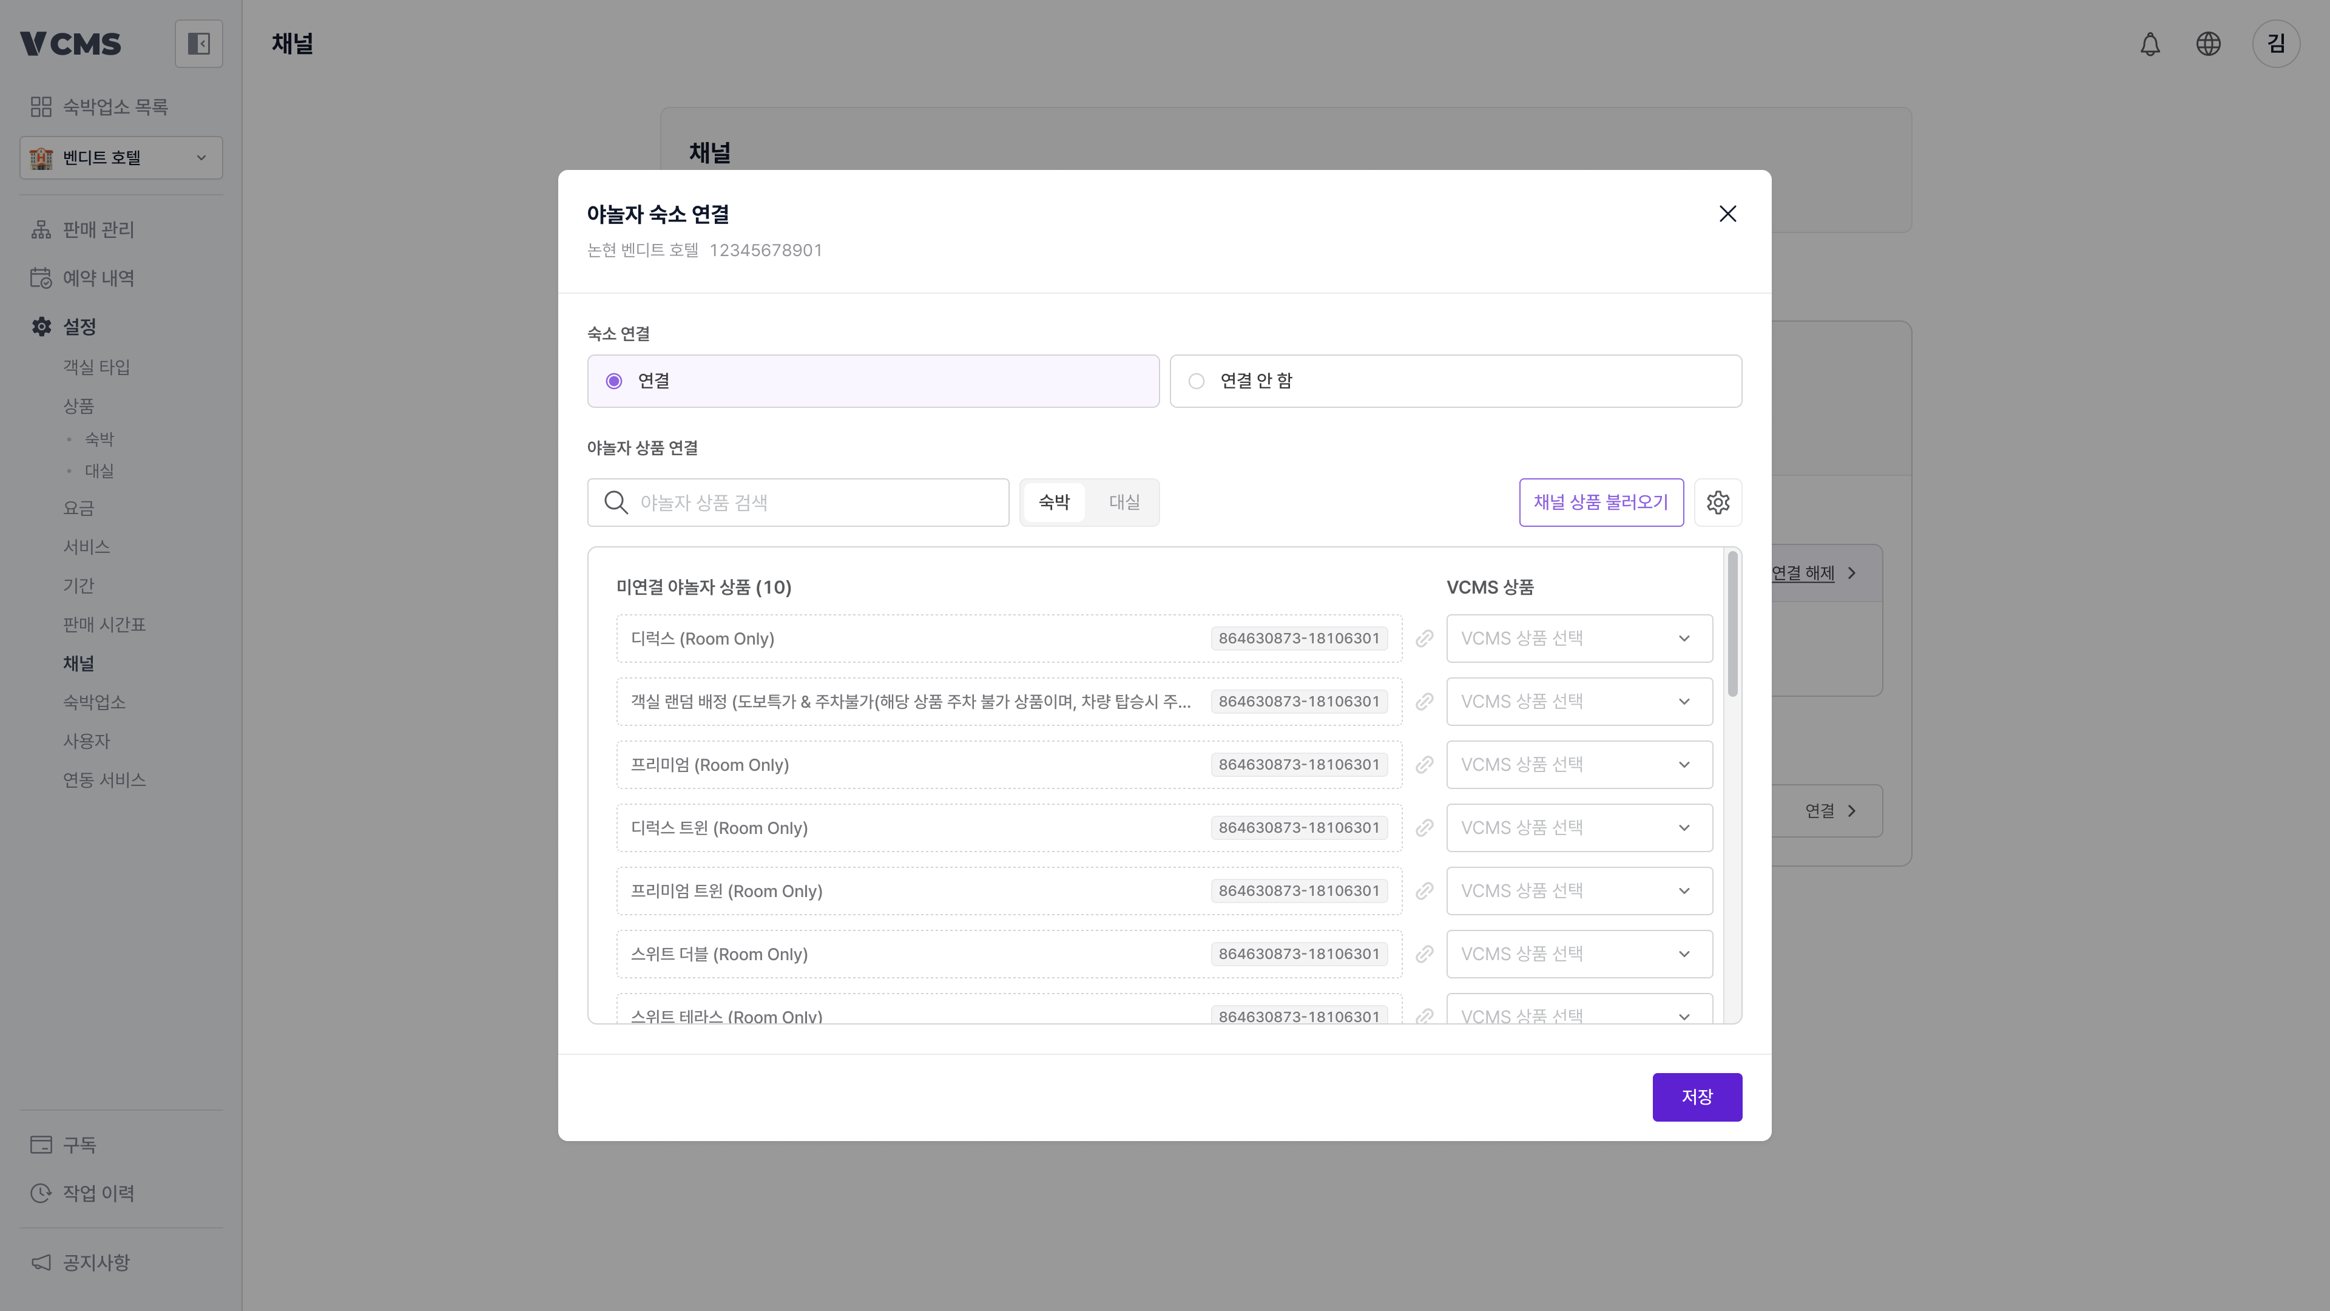Click the 미연결 야놀자 상품 (10) heading

click(x=704, y=587)
